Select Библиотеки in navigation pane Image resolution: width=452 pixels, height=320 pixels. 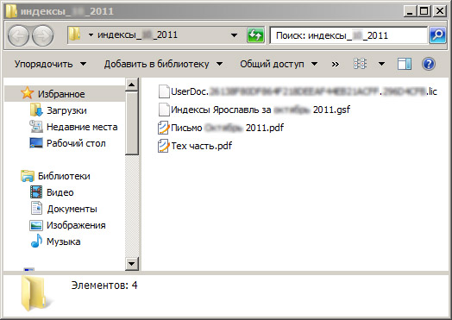pyautogui.click(x=64, y=176)
